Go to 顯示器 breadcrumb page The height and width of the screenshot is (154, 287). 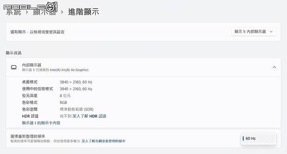coord(45,12)
